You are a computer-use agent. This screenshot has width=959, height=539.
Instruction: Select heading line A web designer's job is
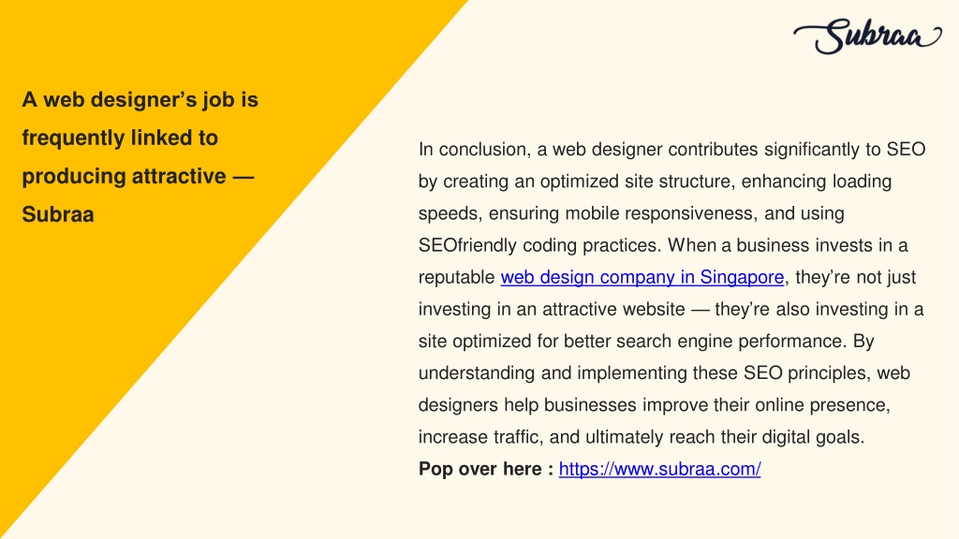pyautogui.click(x=140, y=99)
